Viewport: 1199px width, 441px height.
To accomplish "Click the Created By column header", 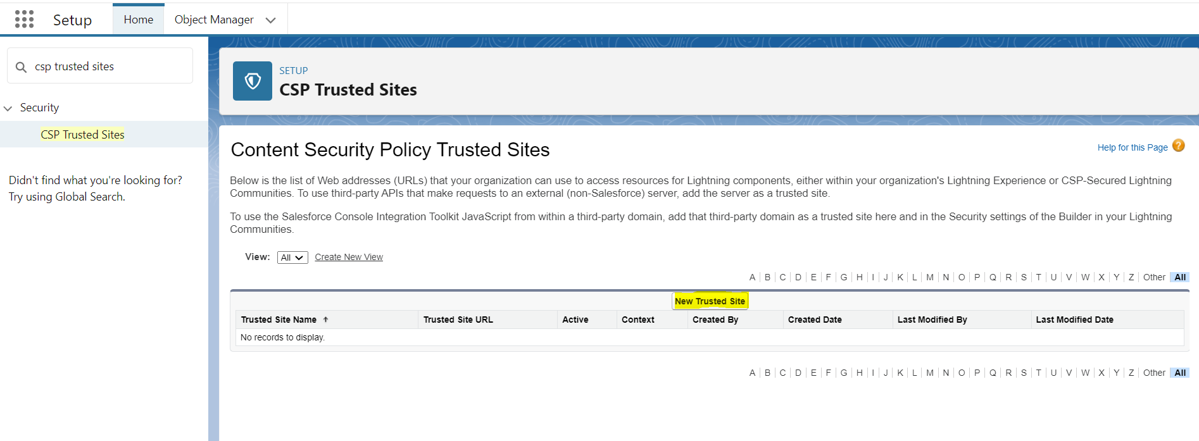I will [715, 320].
